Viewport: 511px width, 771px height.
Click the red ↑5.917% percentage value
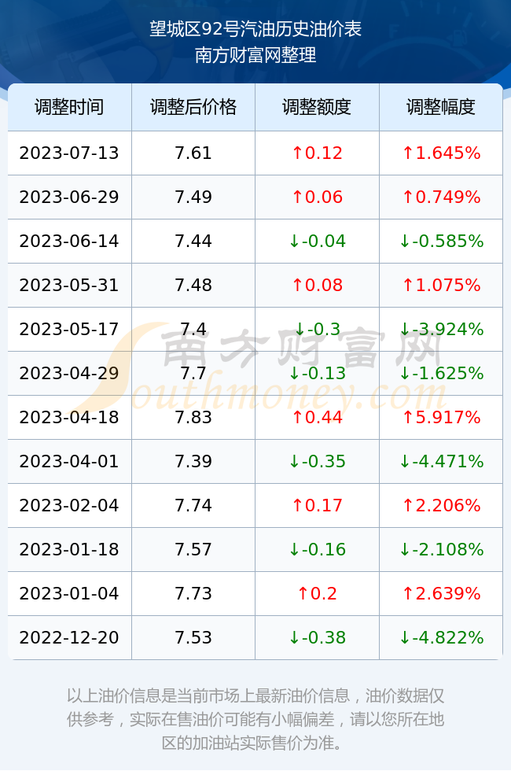tap(441, 417)
